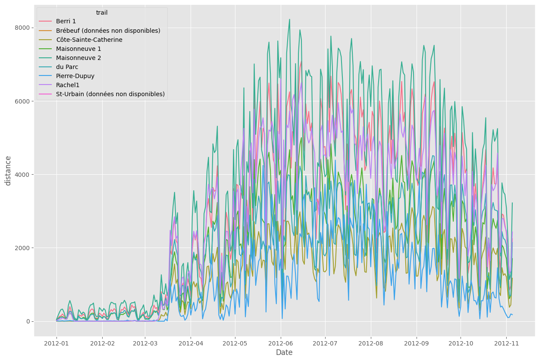Click the du Parc legend color line
The image size is (539, 361).
[x=46, y=67]
